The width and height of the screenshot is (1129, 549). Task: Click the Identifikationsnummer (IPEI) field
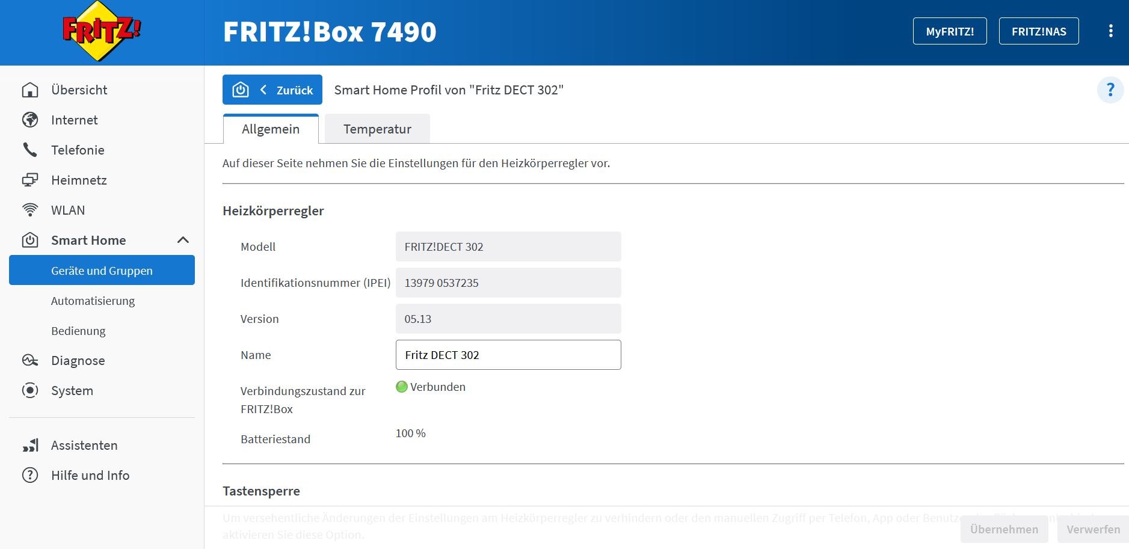click(508, 283)
